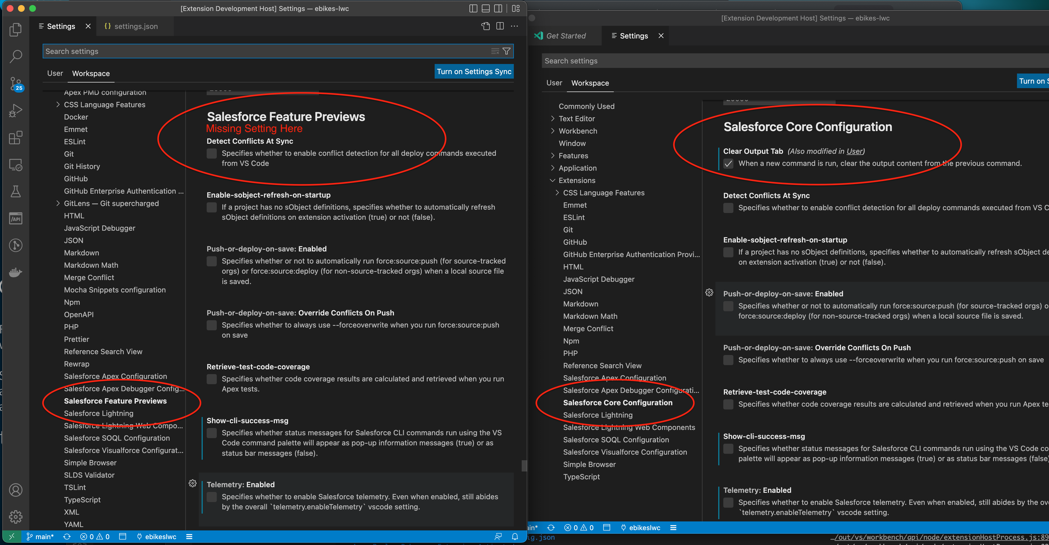
Task: Enable Detect Conflicts At Sync in left window
Action: [212, 154]
